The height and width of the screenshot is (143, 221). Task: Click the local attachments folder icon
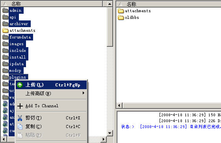click(x=6, y=30)
